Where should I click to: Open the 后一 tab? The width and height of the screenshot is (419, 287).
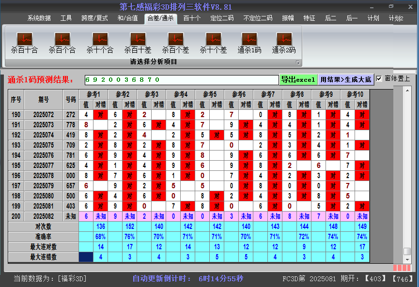(x=352, y=18)
